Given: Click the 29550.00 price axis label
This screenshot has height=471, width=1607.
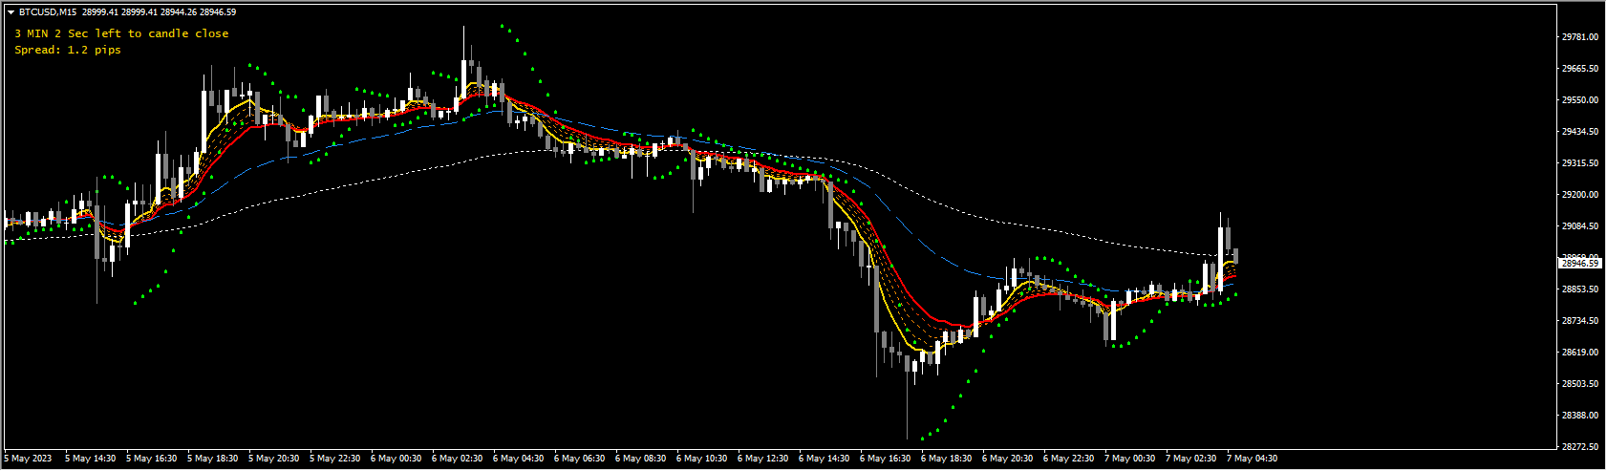Looking at the screenshot, I should [x=1580, y=100].
